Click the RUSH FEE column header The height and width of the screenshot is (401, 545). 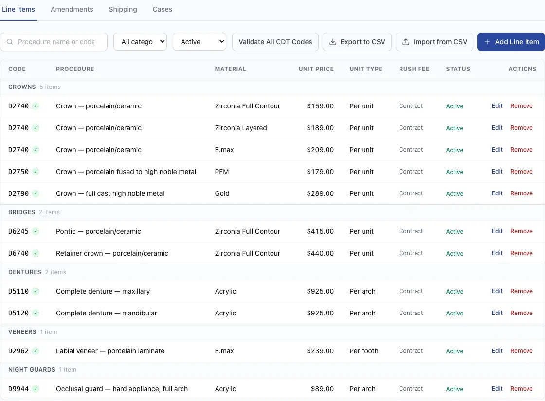pos(414,69)
